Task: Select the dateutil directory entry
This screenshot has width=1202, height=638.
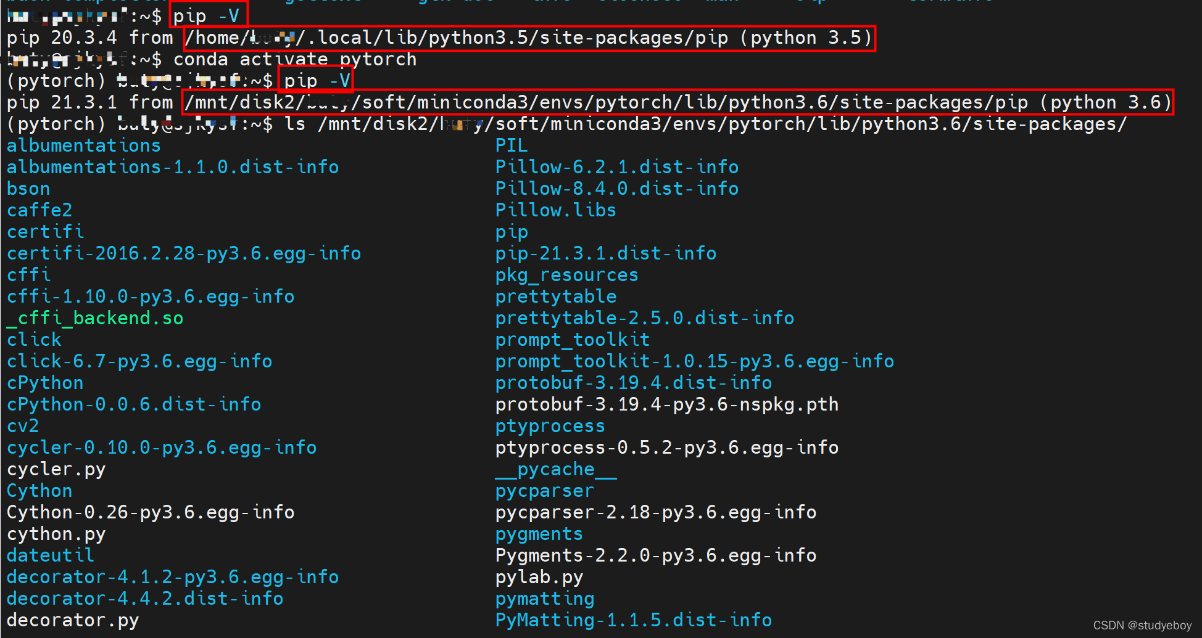Action: click(51, 555)
